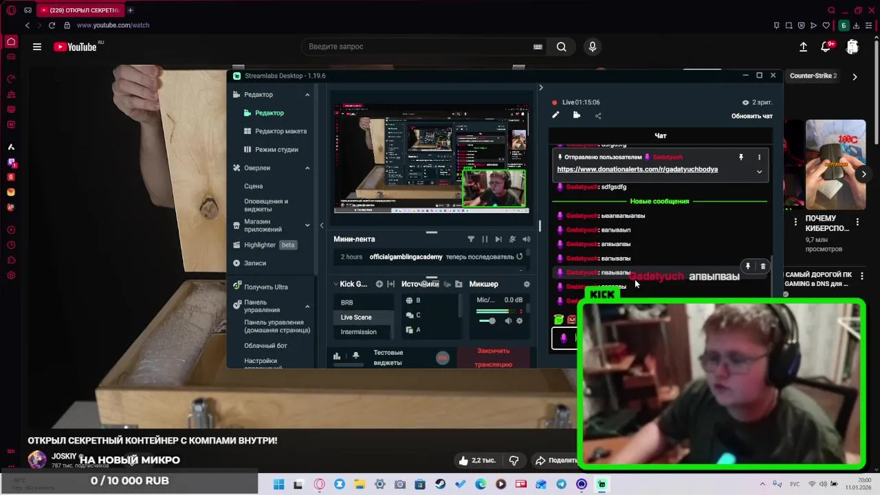The height and width of the screenshot is (495, 880).
Task: Pause the alert queue in Mini-feed
Action: (485, 239)
